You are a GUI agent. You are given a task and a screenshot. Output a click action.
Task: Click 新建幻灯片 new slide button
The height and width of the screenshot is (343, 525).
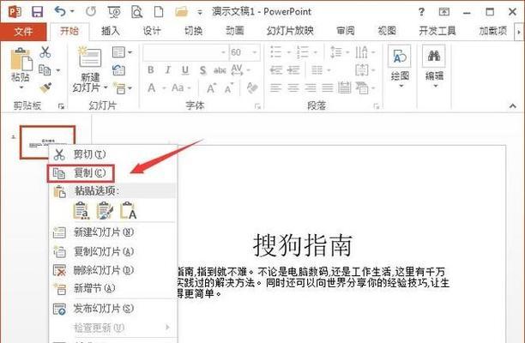pos(89,69)
